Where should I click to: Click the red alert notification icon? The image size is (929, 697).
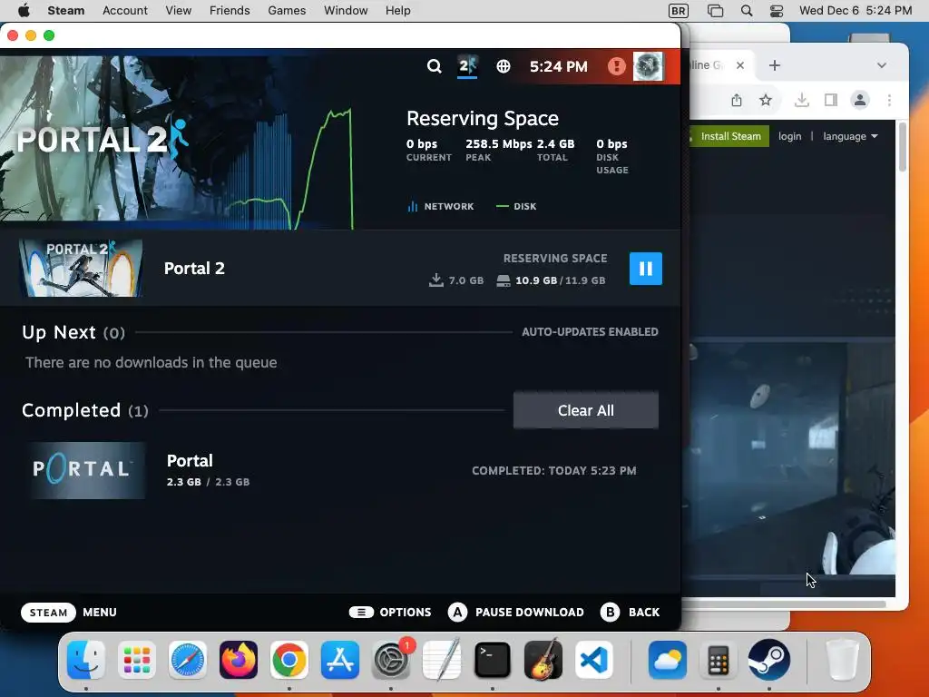click(x=616, y=65)
